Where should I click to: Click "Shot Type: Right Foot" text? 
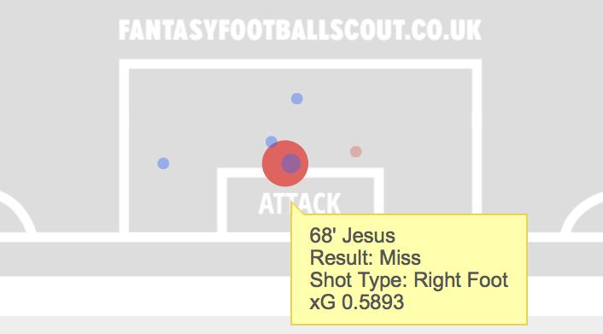click(x=409, y=280)
